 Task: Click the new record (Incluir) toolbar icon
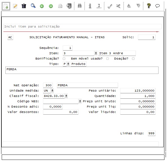click(x=6, y=6)
